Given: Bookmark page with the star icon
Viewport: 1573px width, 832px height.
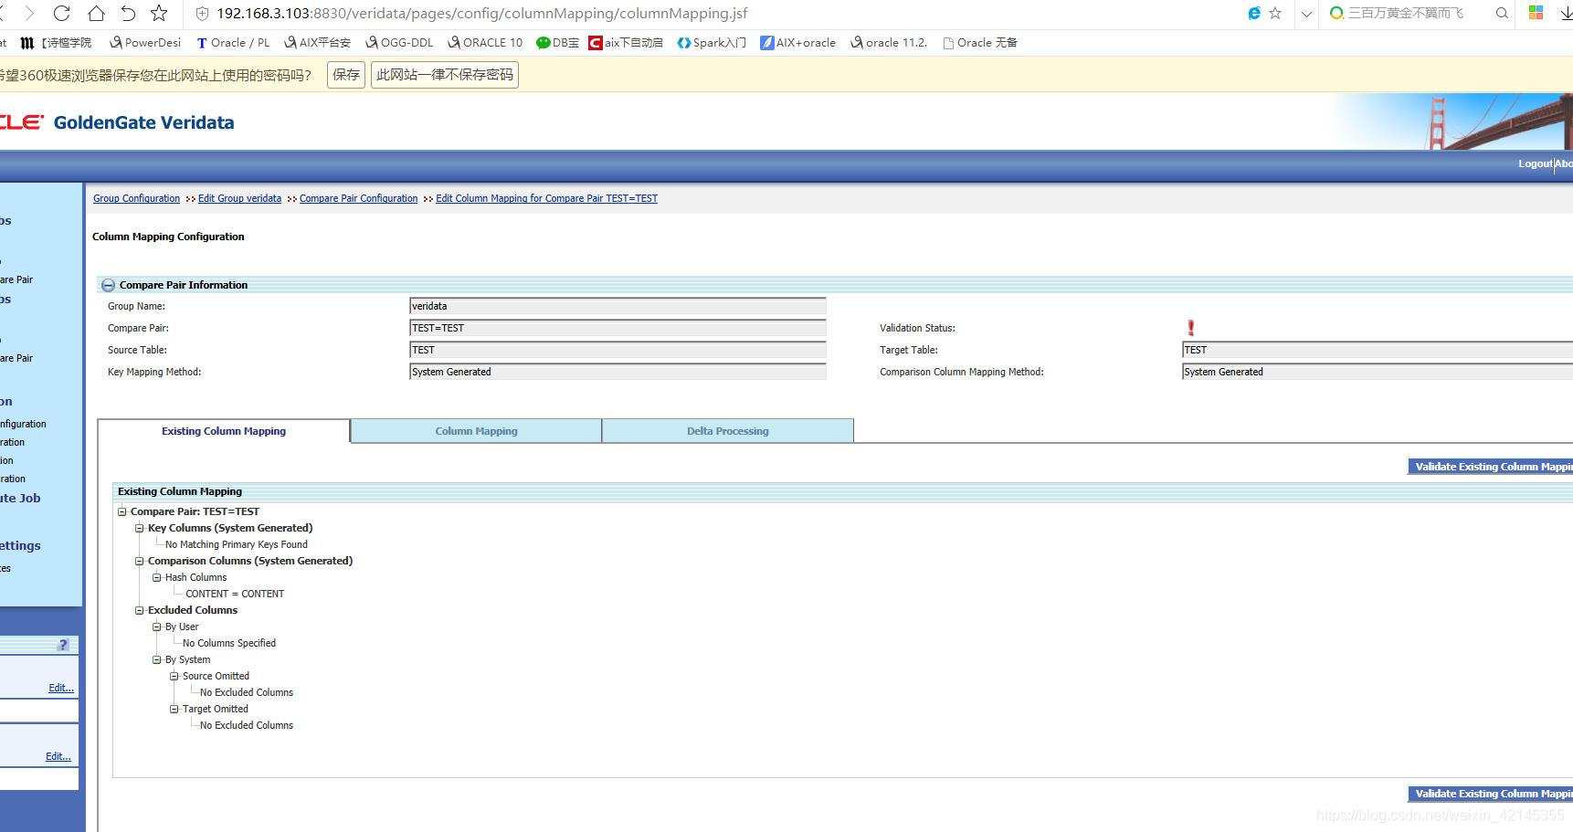Looking at the screenshot, I should click(159, 13).
